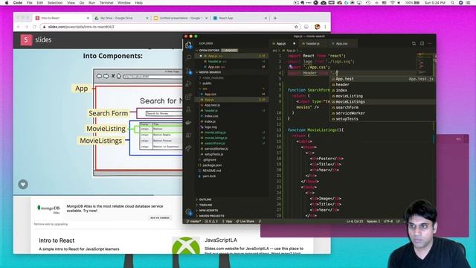Click Spaces indentation in status bar
Screen dimensions: 476x268
[x=373, y=221]
